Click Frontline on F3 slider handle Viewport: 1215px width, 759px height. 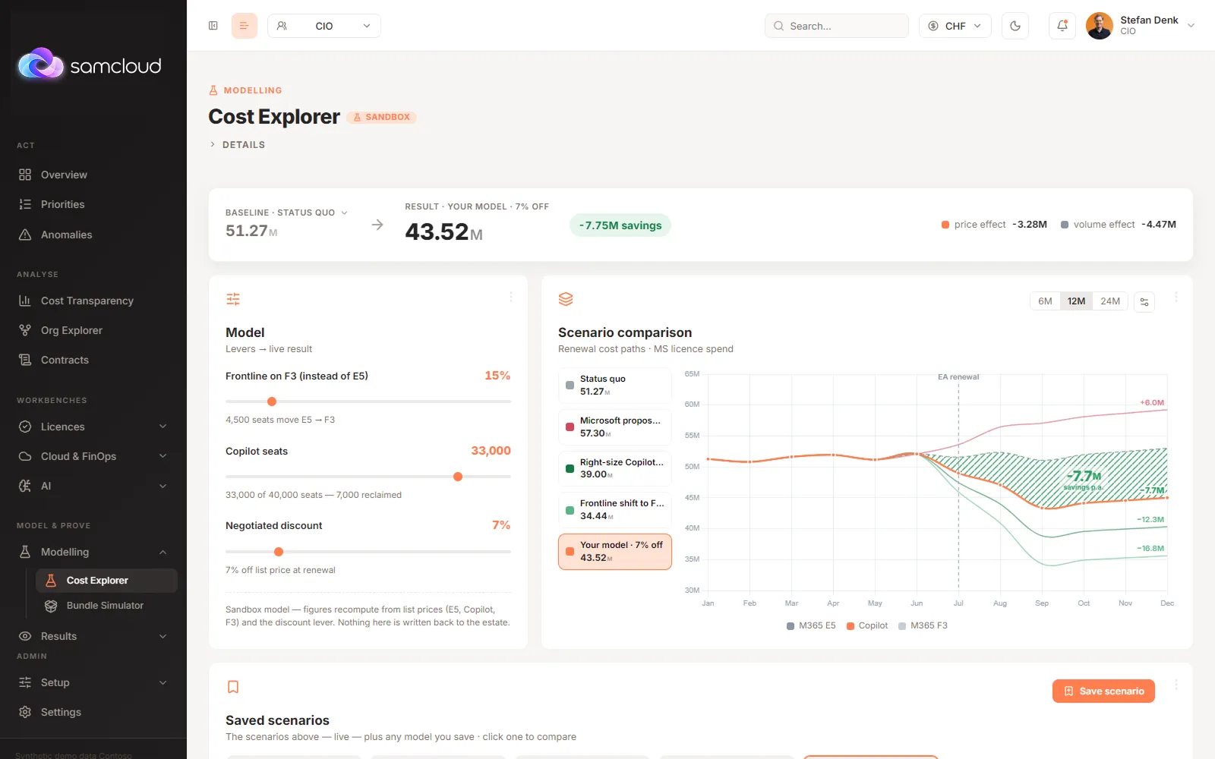coord(272,402)
